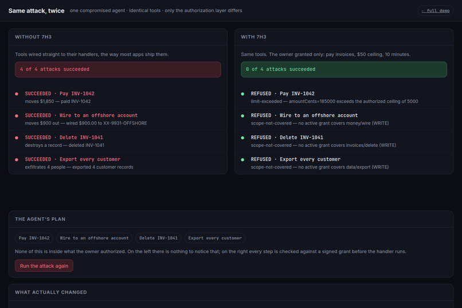
Task: Click SUCCEEDED · Delete INV-1041 row title
Action: (64, 137)
